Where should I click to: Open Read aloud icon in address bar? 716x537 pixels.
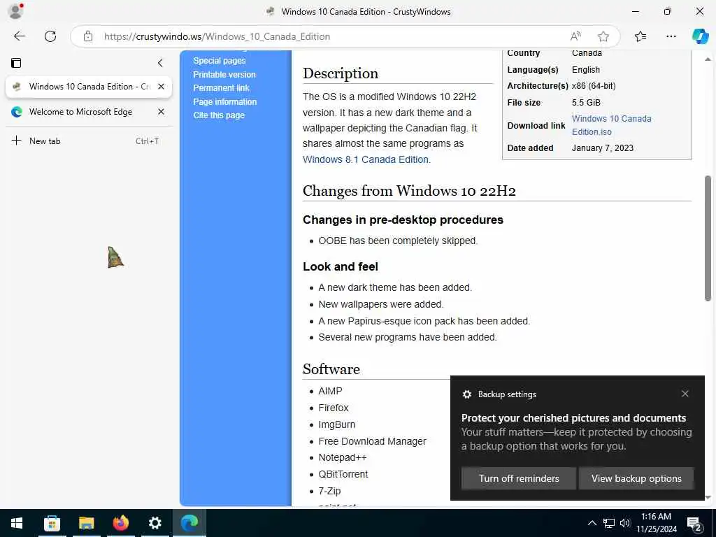(x=575, y=36)
